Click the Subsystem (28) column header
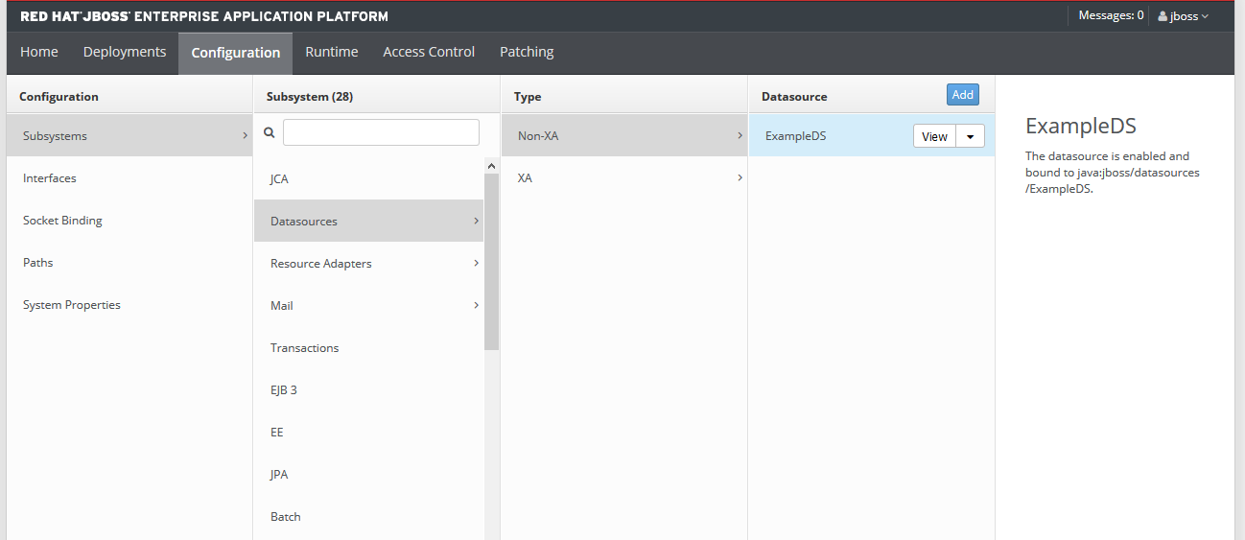This screenshot has height=540, width=1245. (310, 97)
